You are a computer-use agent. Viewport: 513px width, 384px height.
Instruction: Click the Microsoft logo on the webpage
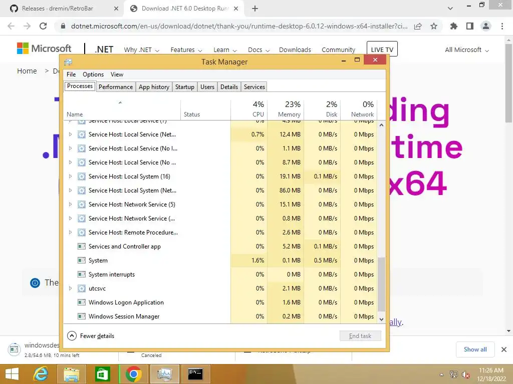(x=44, y=48)
